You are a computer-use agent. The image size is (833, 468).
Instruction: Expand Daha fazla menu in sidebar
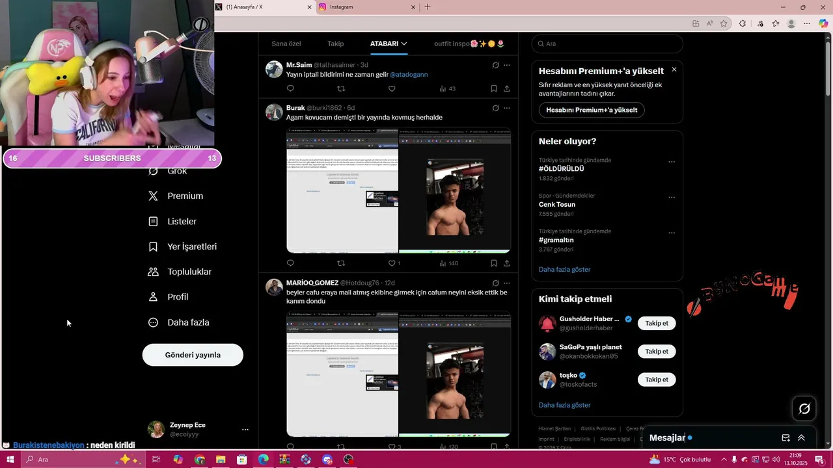(x=179, y=322)
